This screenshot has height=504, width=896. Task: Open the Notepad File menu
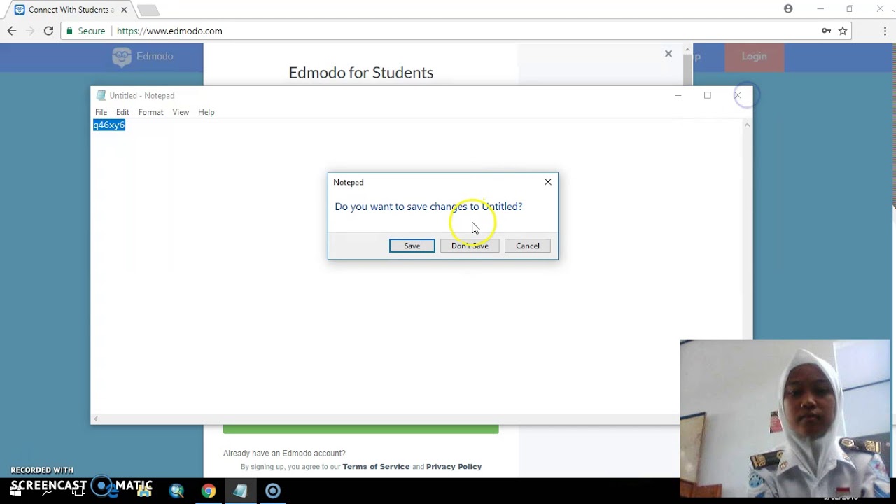(x=101, y=112)
